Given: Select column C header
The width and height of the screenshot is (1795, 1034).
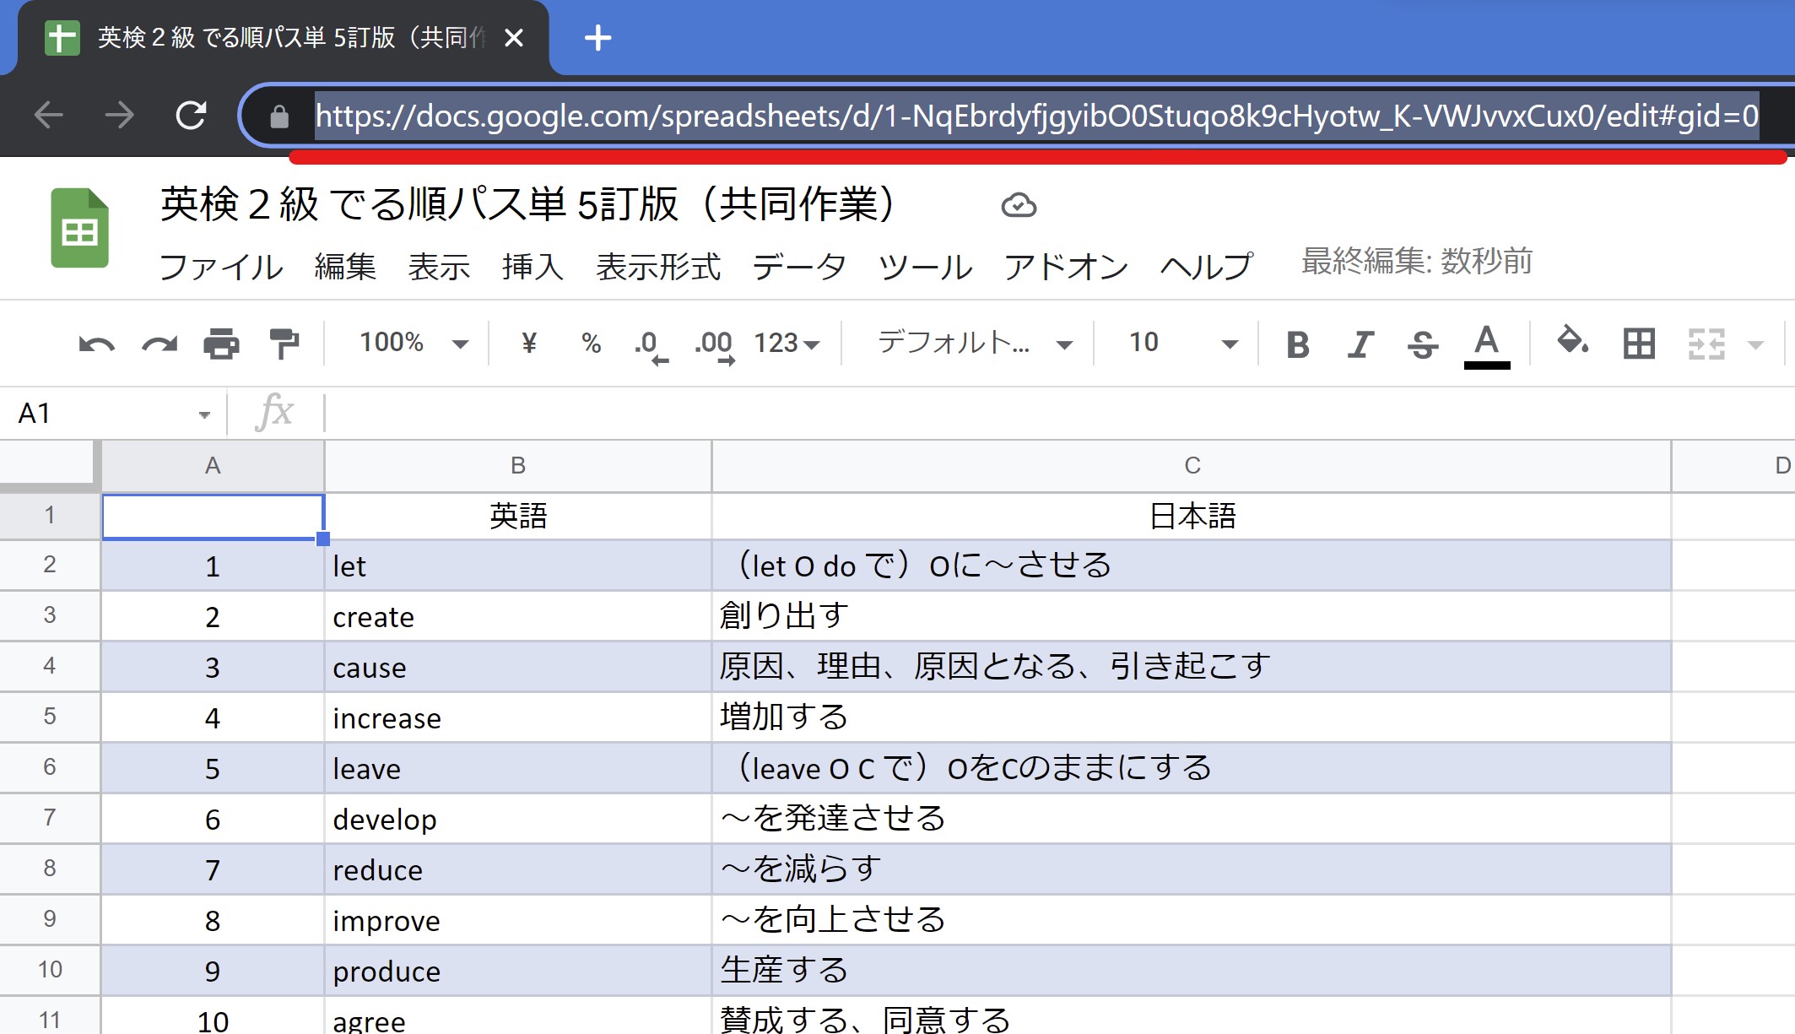Looking at the screenshot, I should [1192, 466].
